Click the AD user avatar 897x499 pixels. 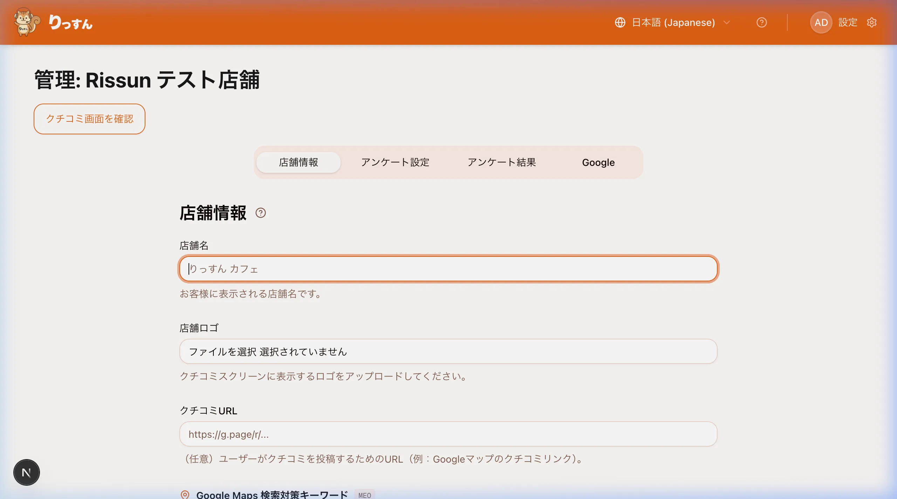[x=821, y=22]
